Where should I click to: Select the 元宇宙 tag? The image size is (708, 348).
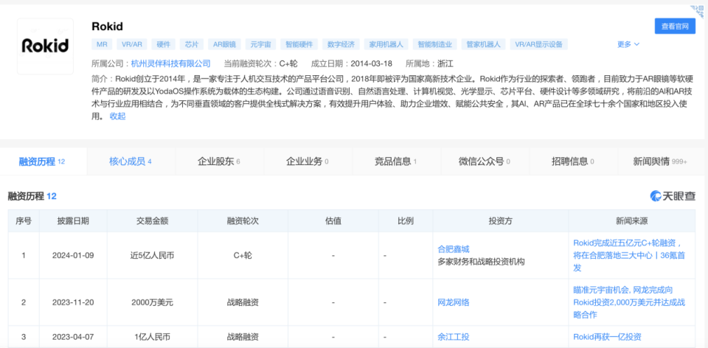pyautogui.click(x=260, y=44)
